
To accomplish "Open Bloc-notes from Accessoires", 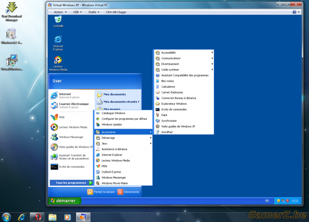I will click(184, 81).
